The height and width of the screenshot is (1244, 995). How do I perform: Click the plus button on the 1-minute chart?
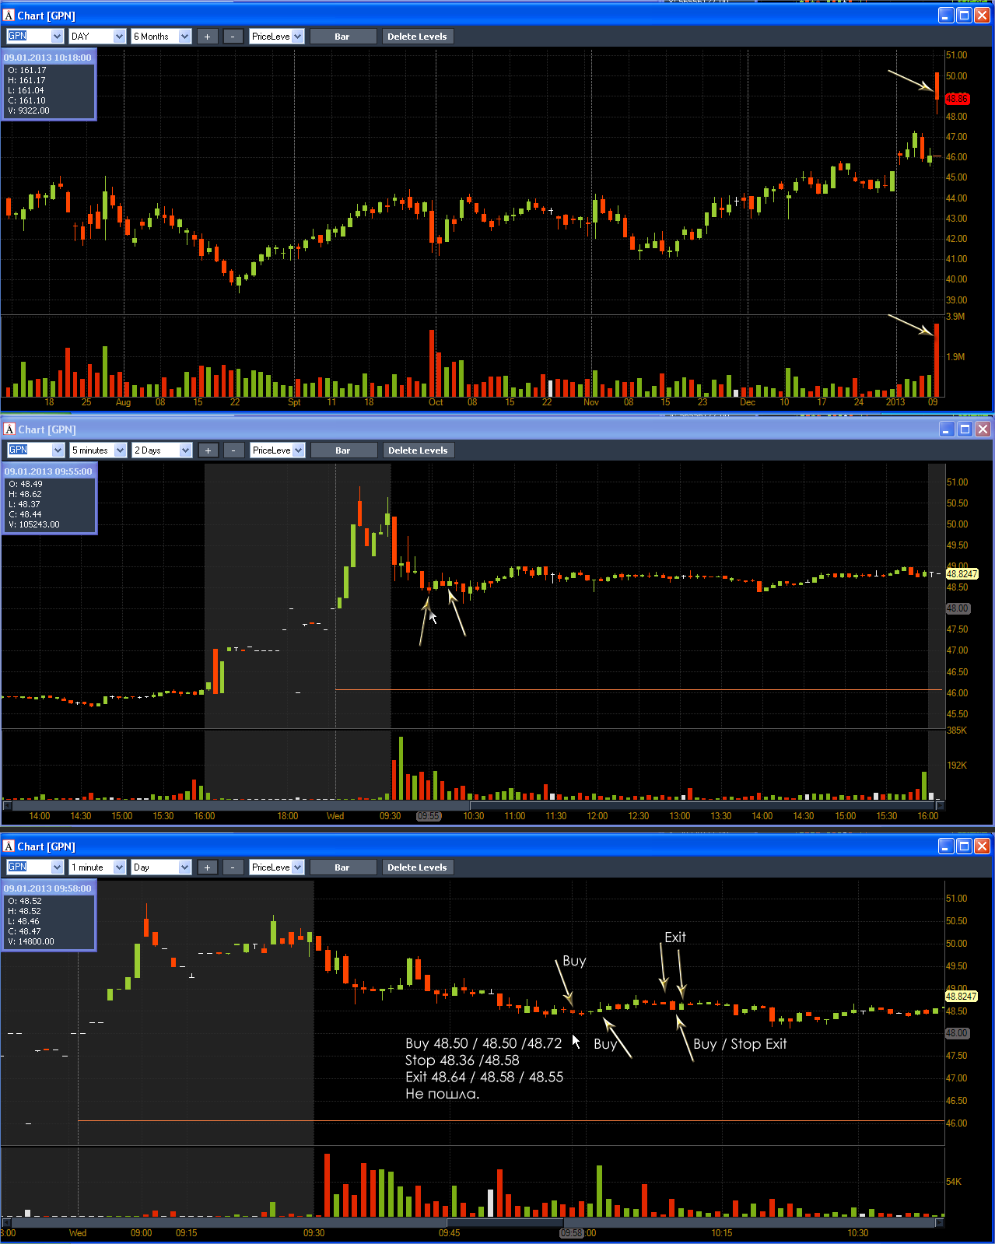(207, 867)
